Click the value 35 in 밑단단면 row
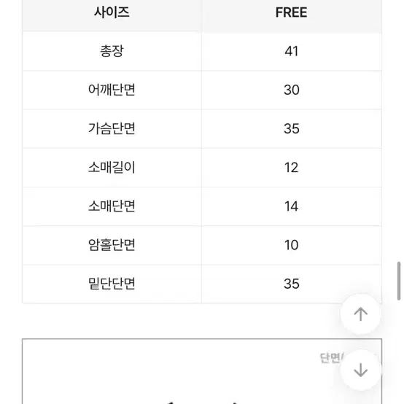The width and height of the screenshot is (404, 404). (x=292, y=284)
